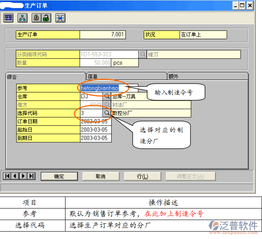Click table cell 在此加上制造令号 red text
This screenshot has height=239, width=262.
coord(174,214)
